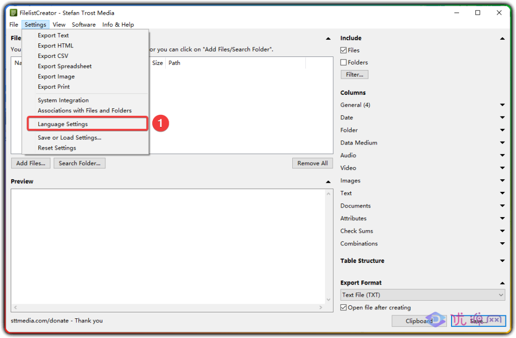Click the Filter... button

354,75
